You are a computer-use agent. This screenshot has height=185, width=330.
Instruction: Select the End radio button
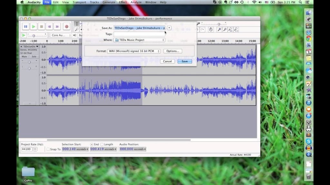click(x=92, y=144)
